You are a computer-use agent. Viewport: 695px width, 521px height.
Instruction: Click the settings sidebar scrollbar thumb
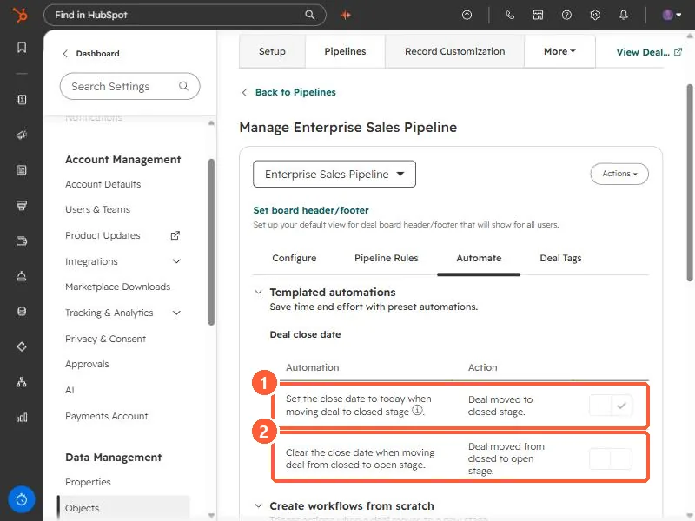tap(211, 242)
